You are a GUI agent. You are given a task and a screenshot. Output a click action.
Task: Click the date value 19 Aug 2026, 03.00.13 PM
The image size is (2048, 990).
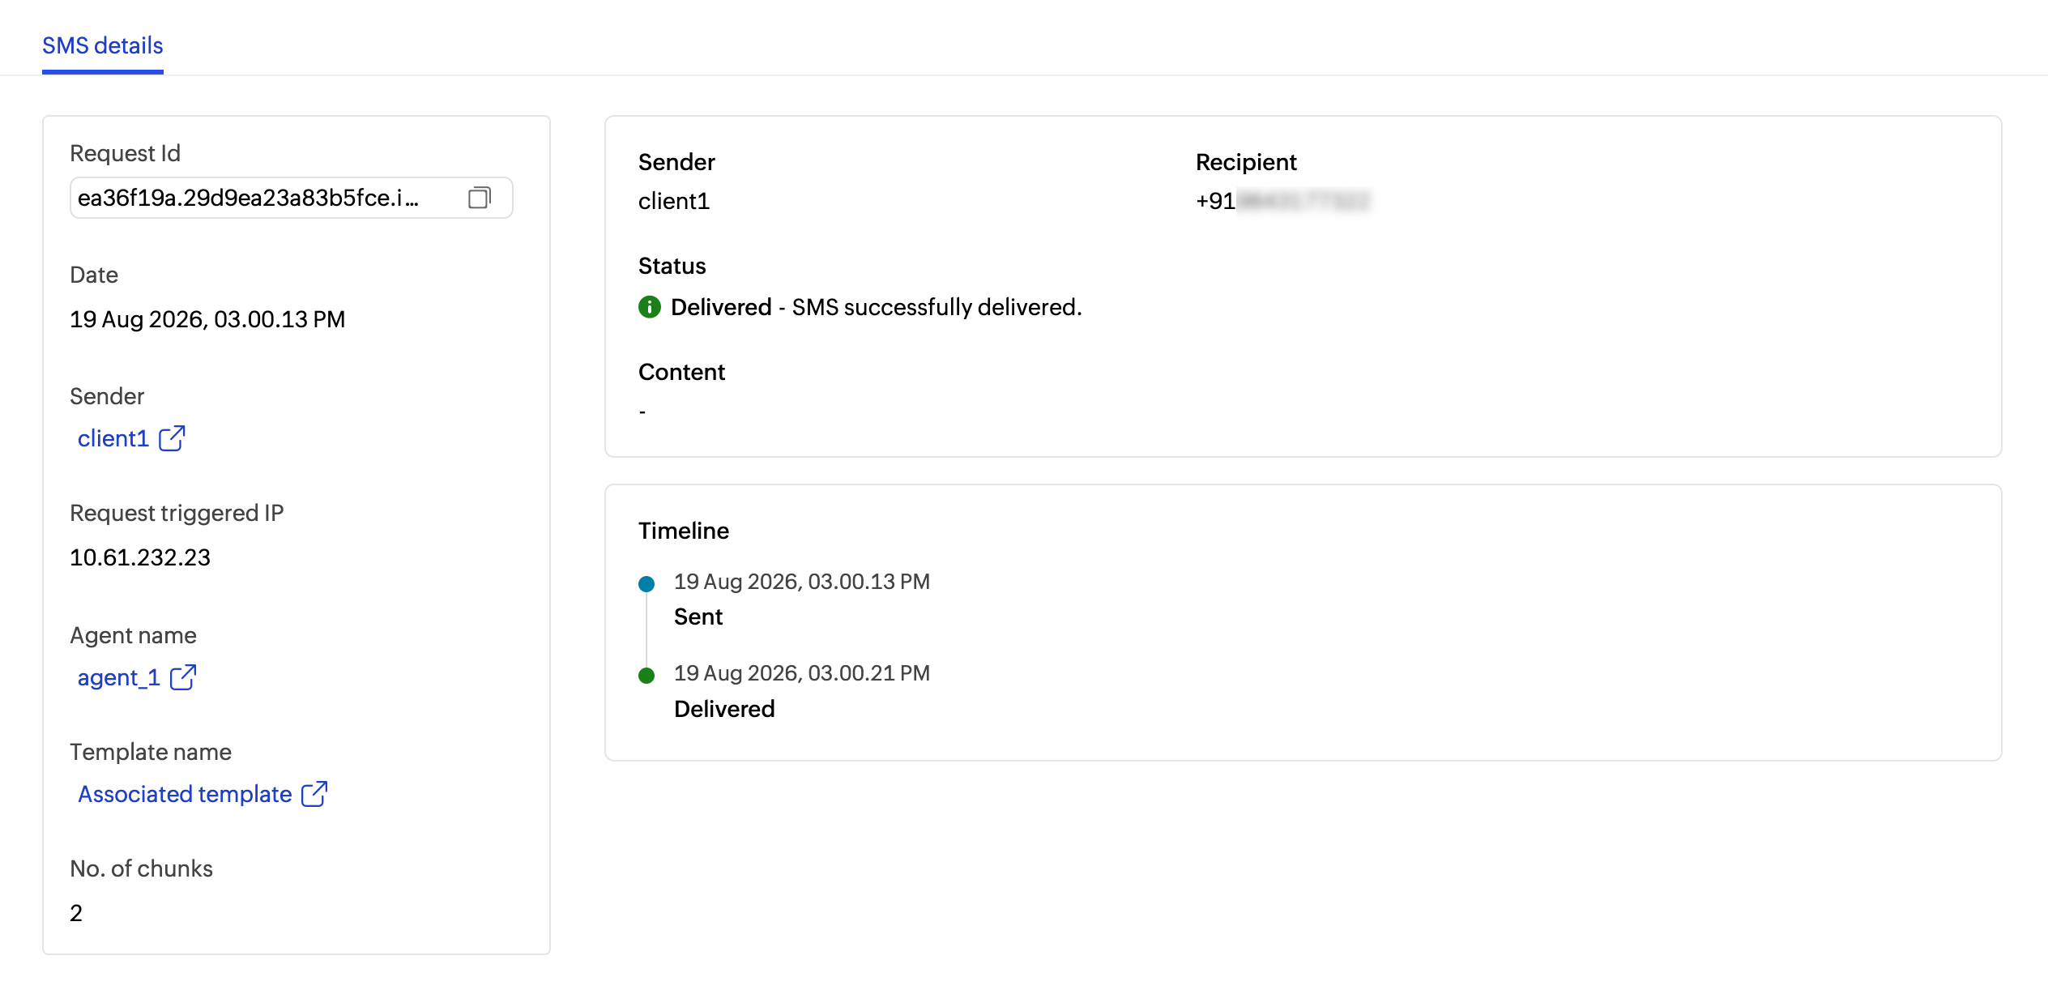(207, 319)
